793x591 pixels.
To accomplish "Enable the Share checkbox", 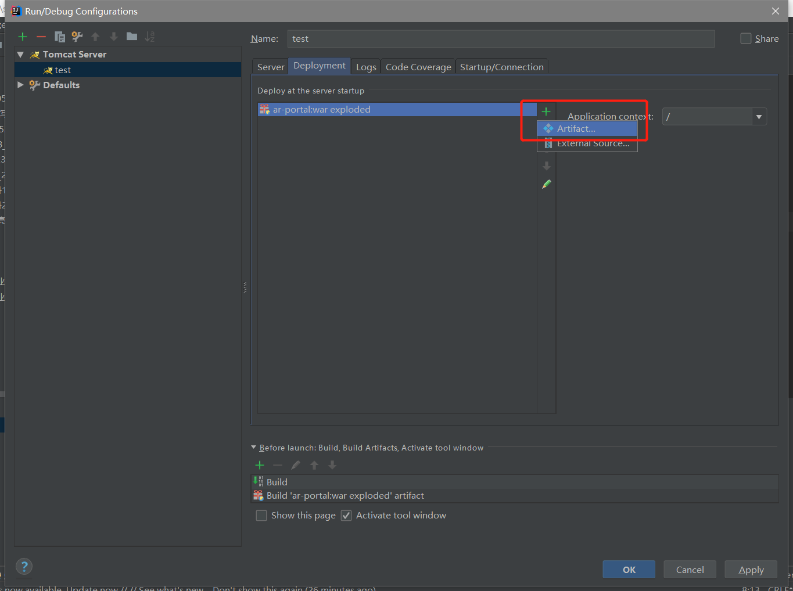I will click(x=746, y=38).
